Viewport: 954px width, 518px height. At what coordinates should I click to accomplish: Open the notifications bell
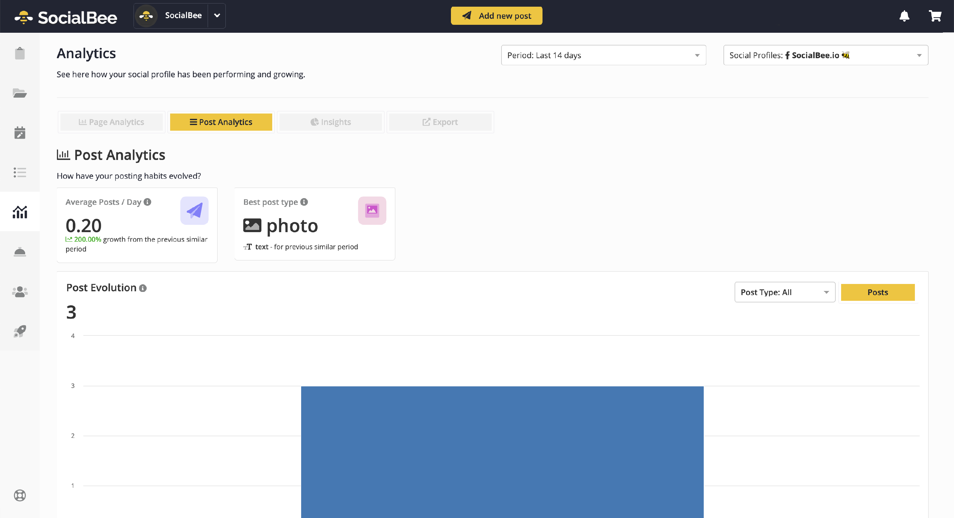click(x=904, y=16)
